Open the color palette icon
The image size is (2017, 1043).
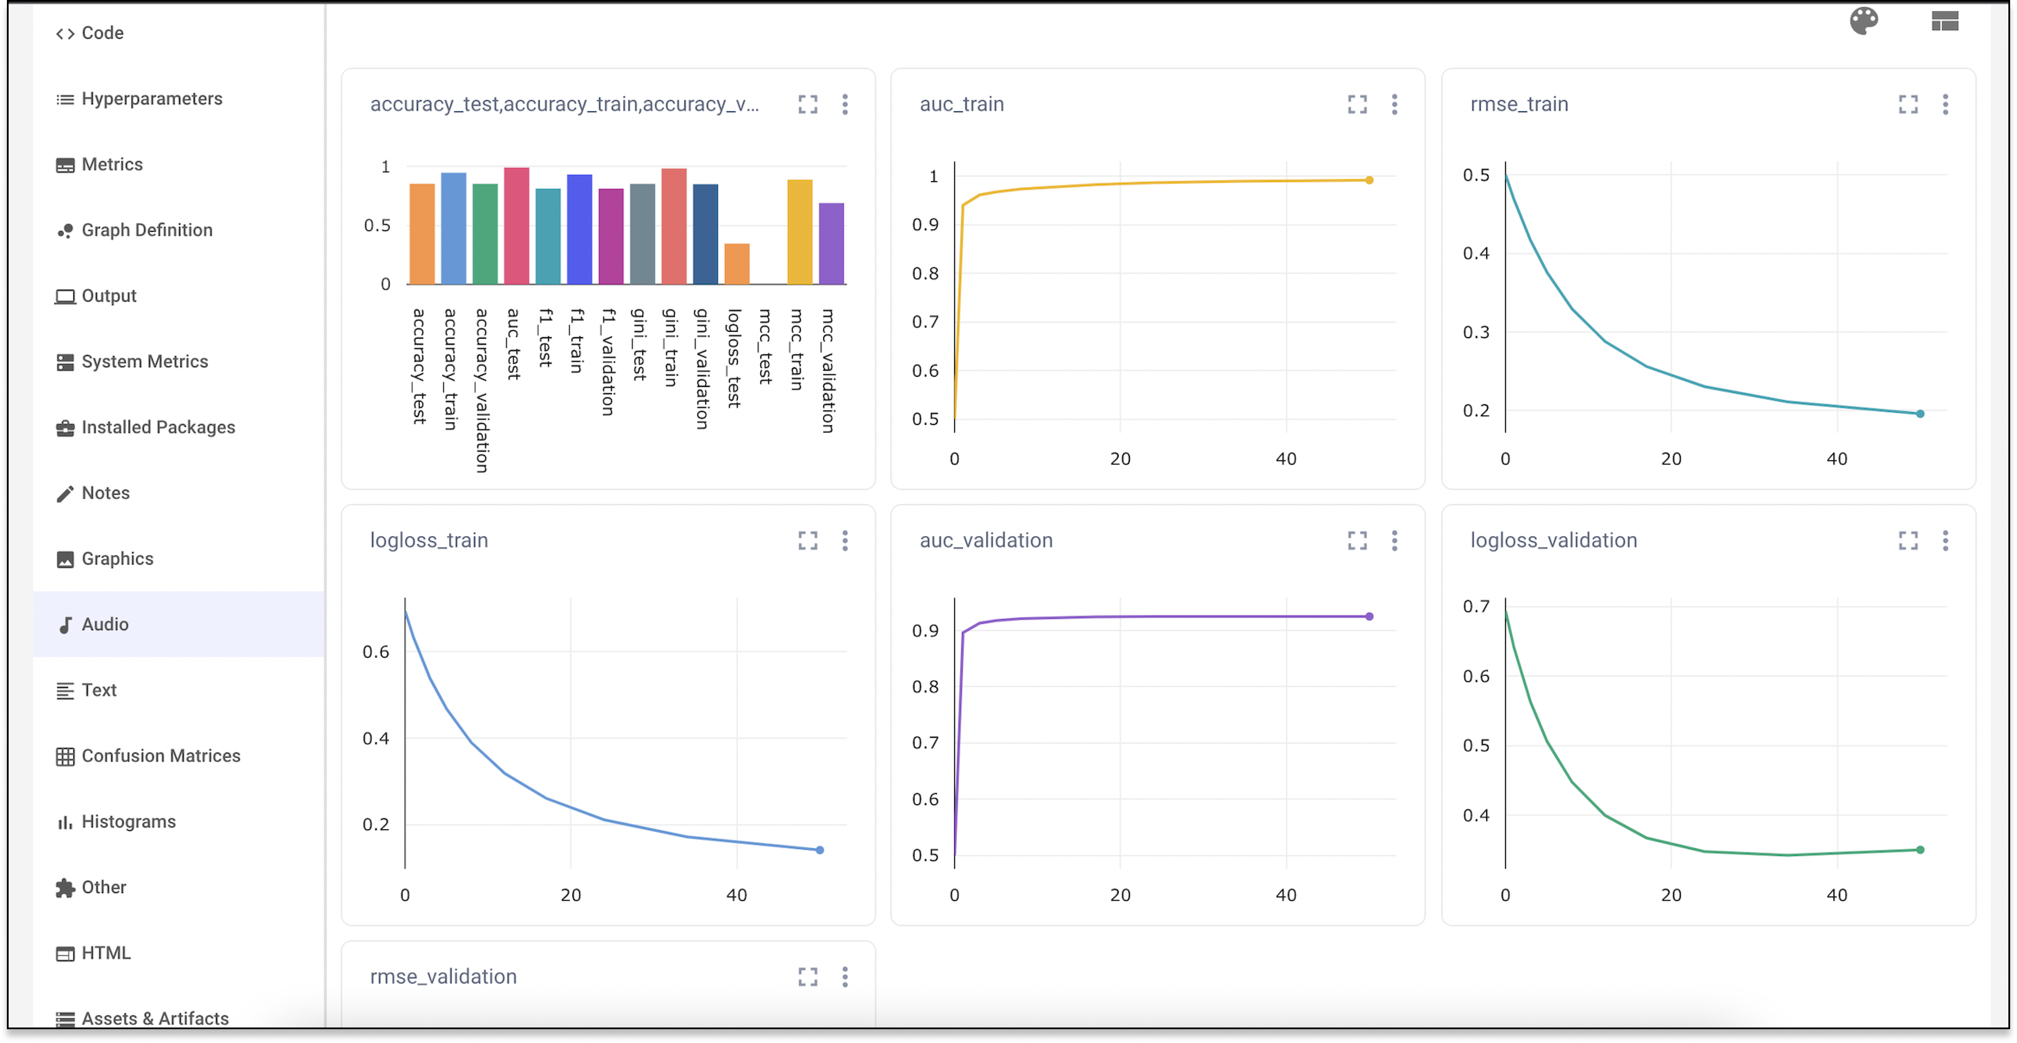tap(1864, 21)
